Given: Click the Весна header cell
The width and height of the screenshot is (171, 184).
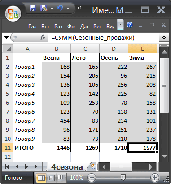Looking at the screenshot, I should [x=57, y=58].
